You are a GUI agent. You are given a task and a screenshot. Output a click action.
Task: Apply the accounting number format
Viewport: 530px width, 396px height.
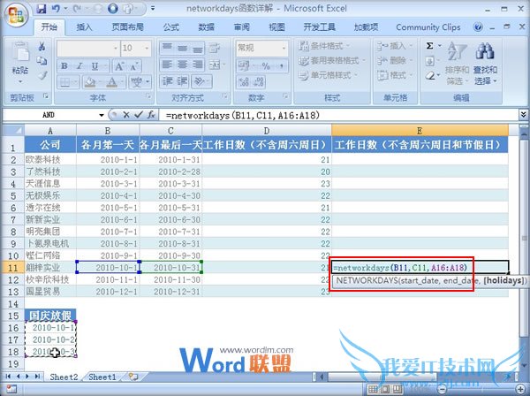pos(244,66)
